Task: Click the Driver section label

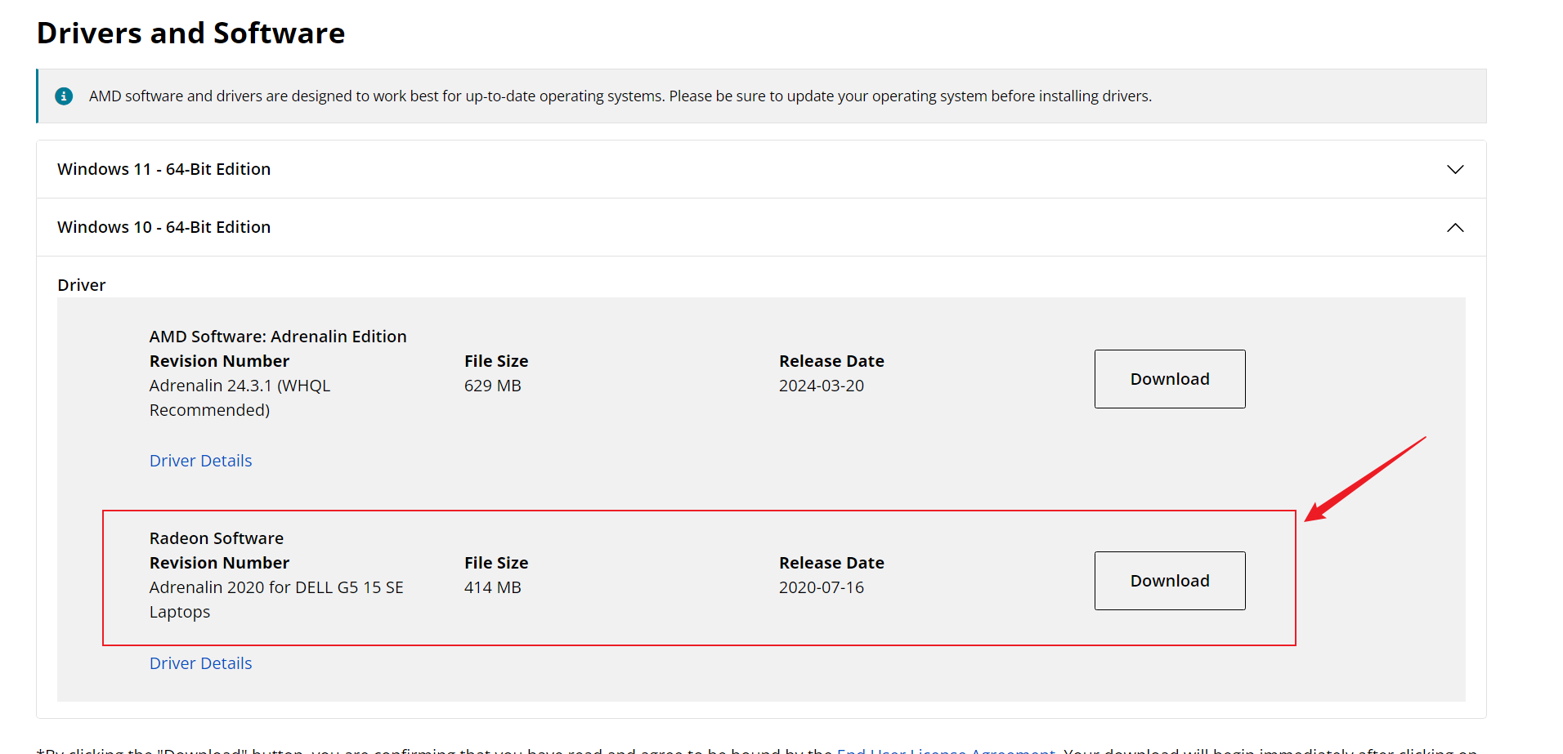Action: coord(81,285)
